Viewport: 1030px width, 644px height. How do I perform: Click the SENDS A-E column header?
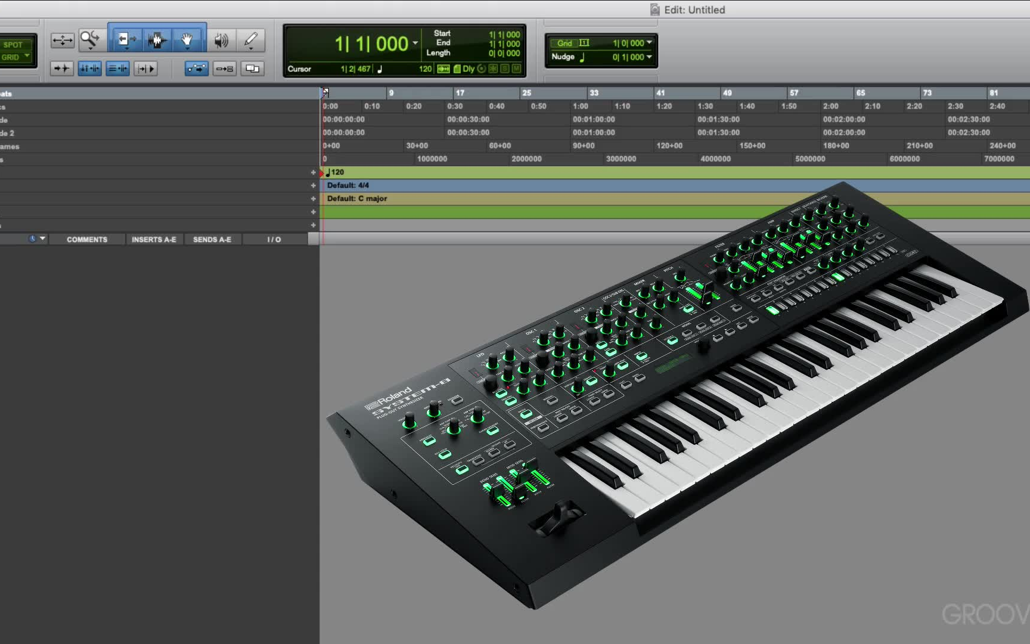coord(212,240)
